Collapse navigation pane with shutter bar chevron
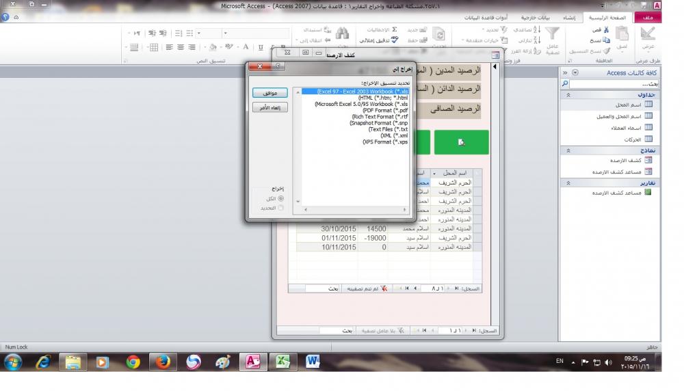The height and width of the screenshot is (391, 684). click(x=565, y=72)
